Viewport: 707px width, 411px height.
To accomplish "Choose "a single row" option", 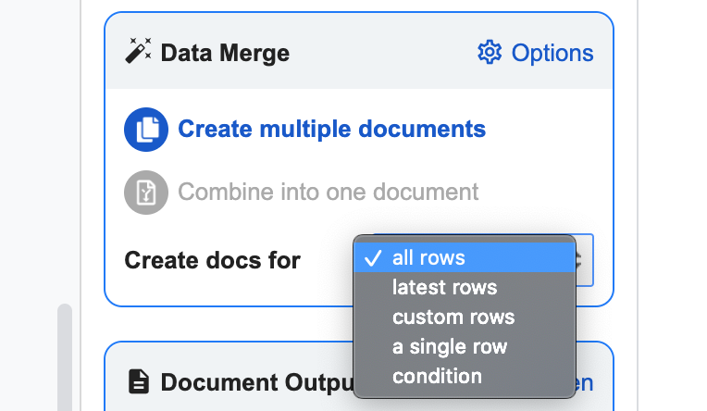I will [x=449, y=347].
